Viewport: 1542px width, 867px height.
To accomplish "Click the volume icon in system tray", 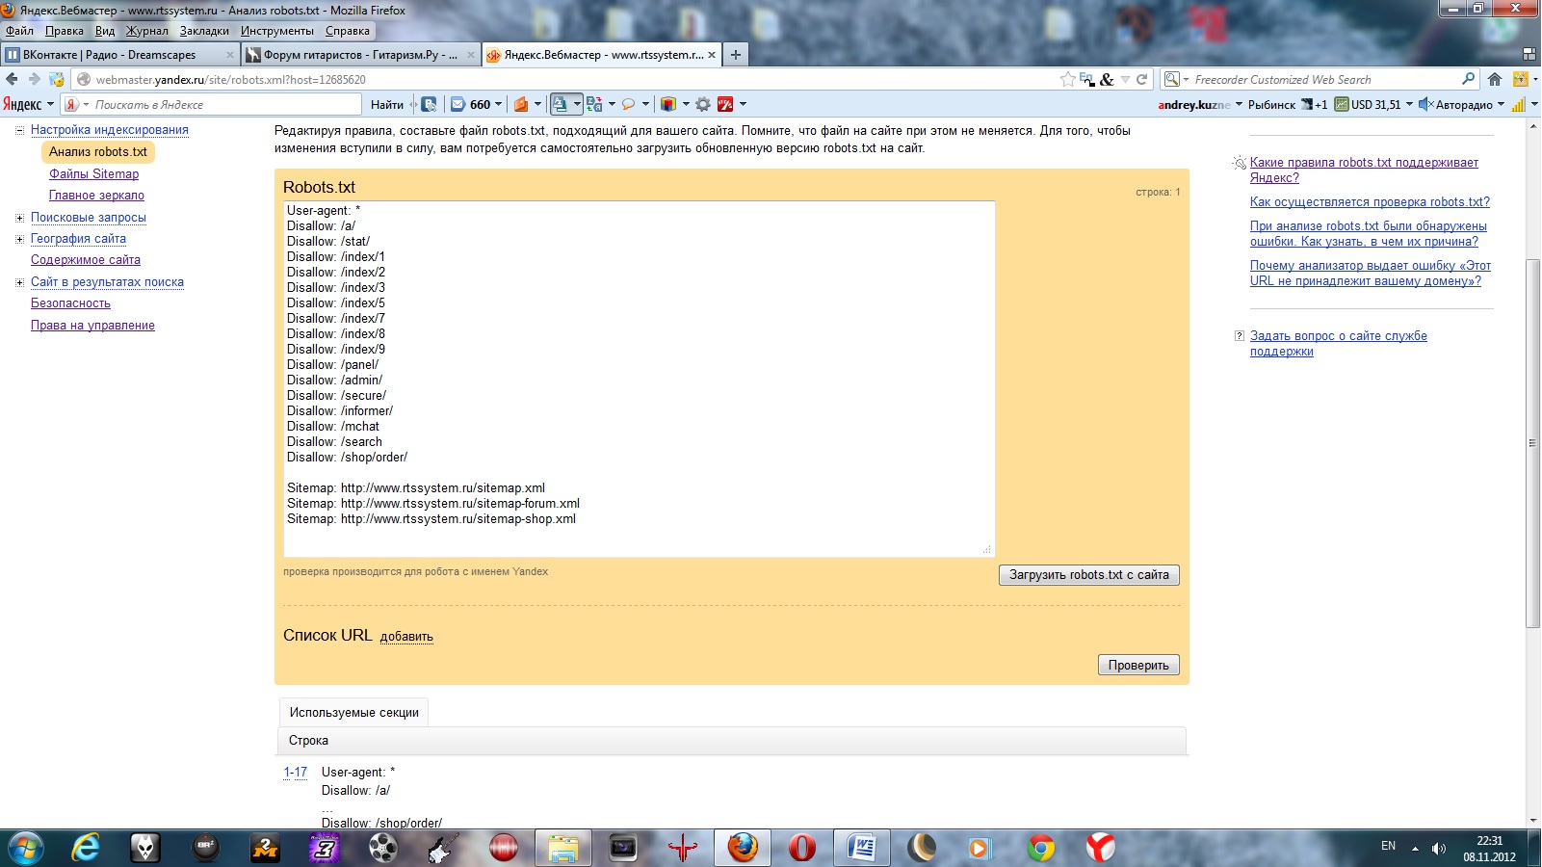I will click(1438, 848).
